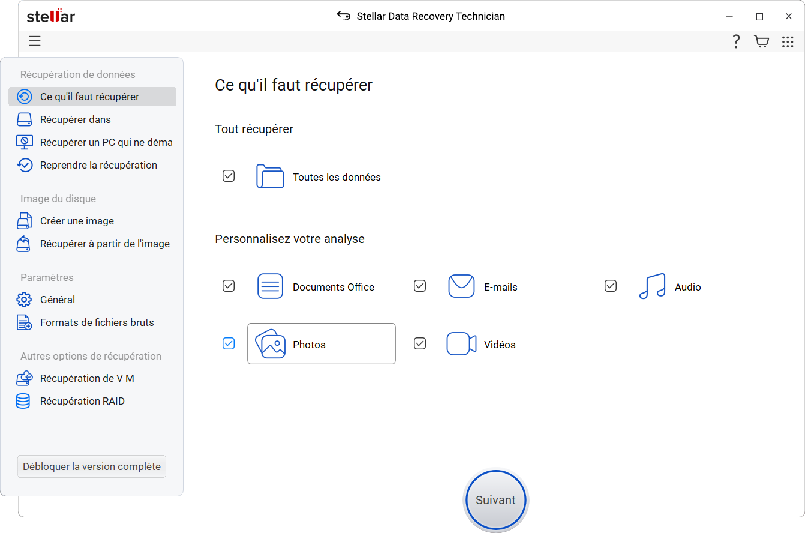Click the Récupérer à partir de l'image icon
Image resolution: width=805 pixels, height=533 pixels.
24,244
